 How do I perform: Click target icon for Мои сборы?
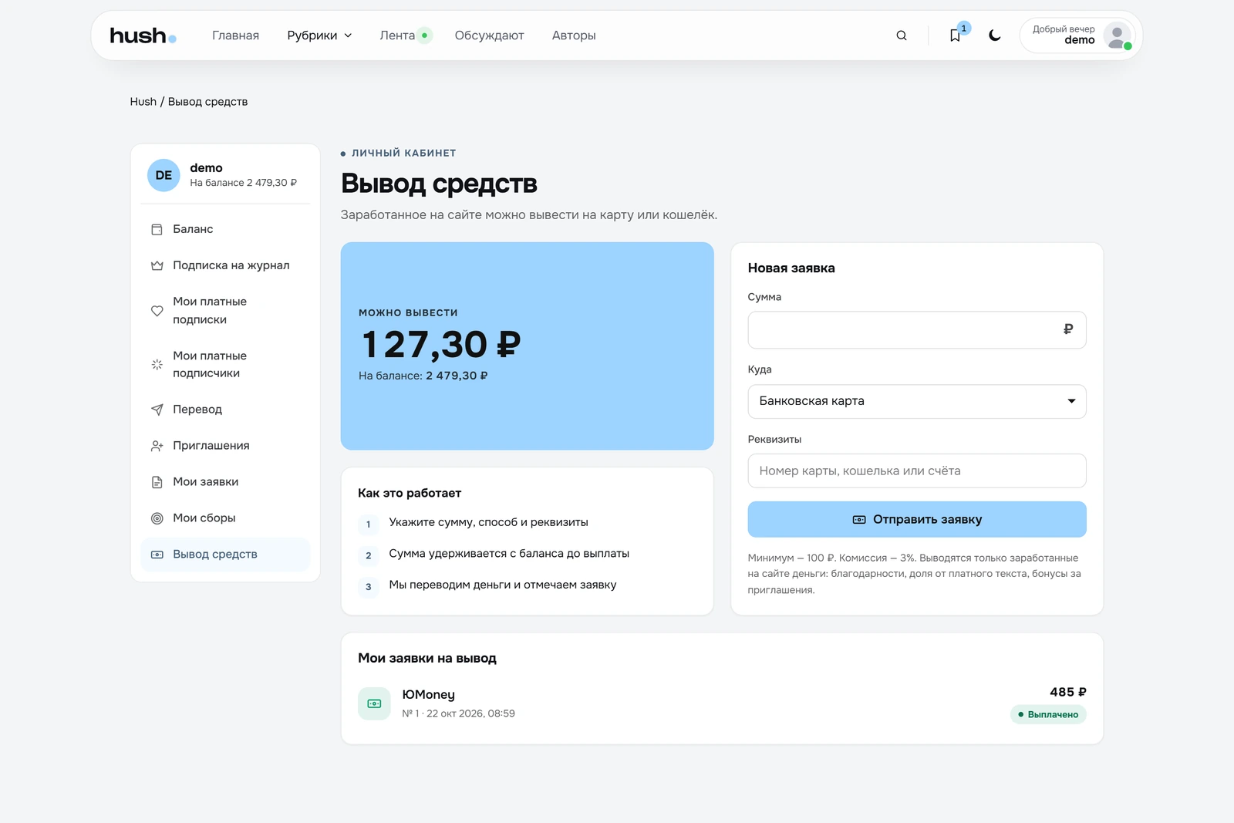pos(157,518)
